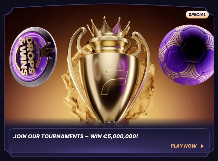Select the SPECIAL badge

click(197, 15)
